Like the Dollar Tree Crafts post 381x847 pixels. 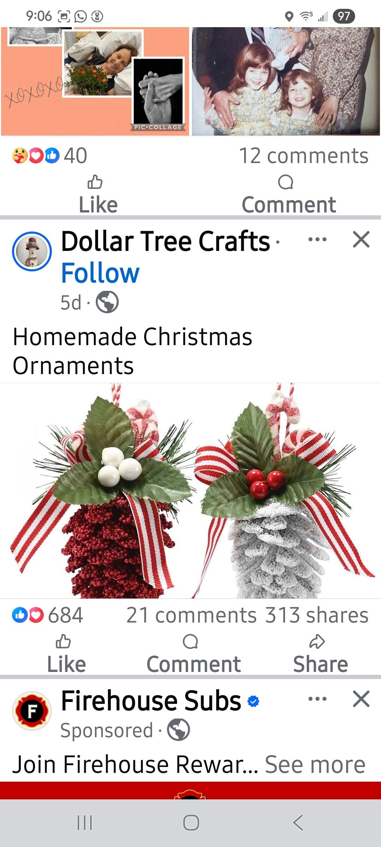(x=67, y=654)
